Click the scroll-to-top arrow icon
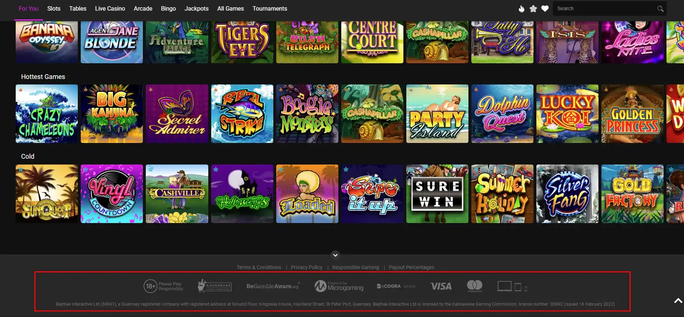The width and height of the screenshot is (684, 317). click(678, 301)
